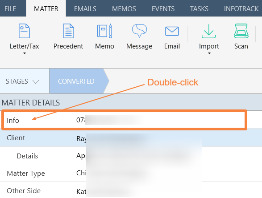
Task: Click the CONVERTED stage arrow
Action: click(x=79, y=81)
